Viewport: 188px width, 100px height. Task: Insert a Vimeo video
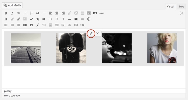click(x=31, y=25)
